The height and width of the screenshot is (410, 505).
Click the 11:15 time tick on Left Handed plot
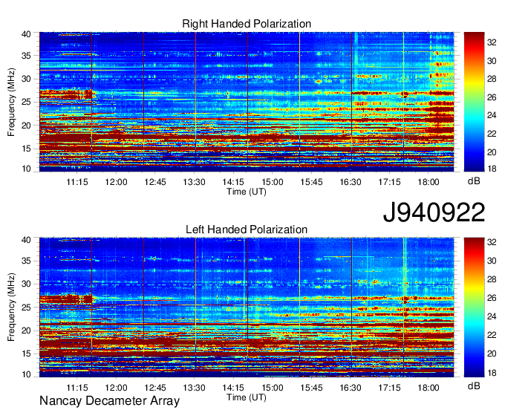coord(77,388)
